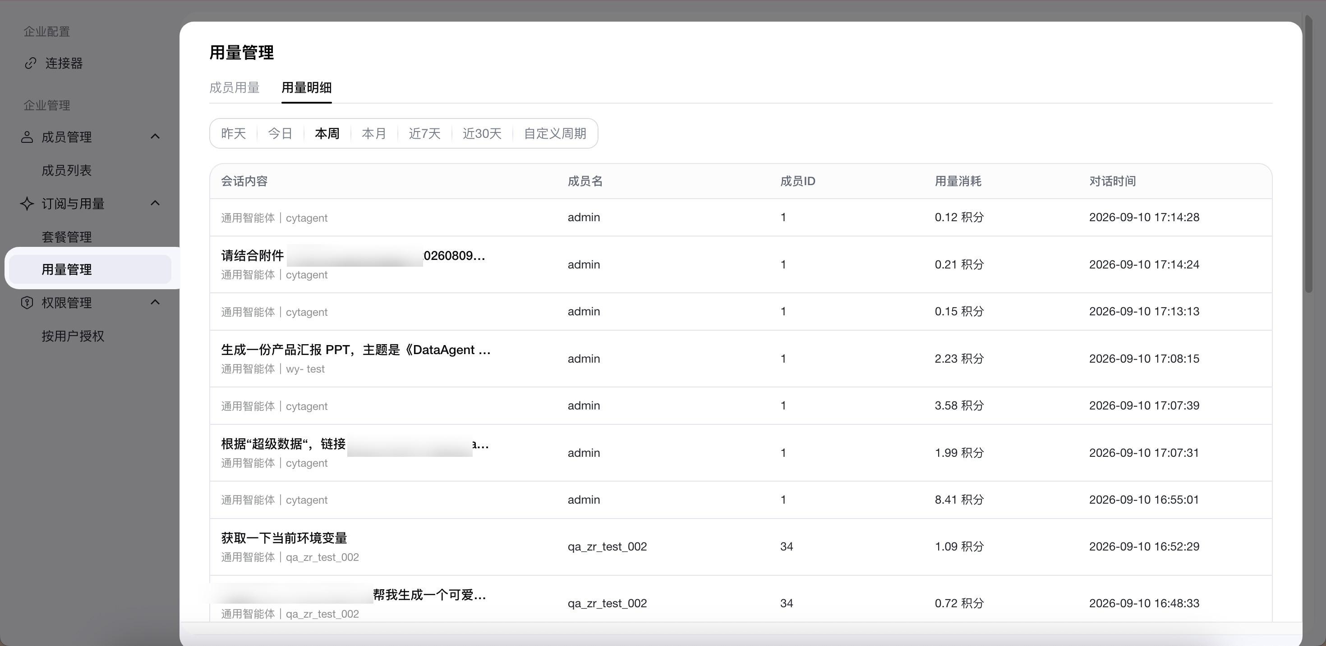This screenshot has width=1326, height=646.
Task: Click the 生成一份产品汇报 PPT conversation title
Action: coord(356,350)
